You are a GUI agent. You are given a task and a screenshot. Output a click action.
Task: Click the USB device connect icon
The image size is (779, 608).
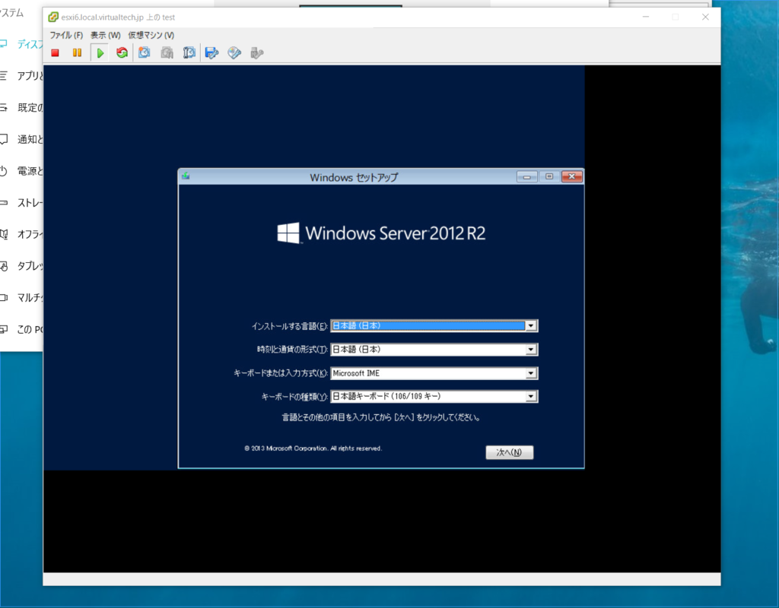(x=256, y=52)
